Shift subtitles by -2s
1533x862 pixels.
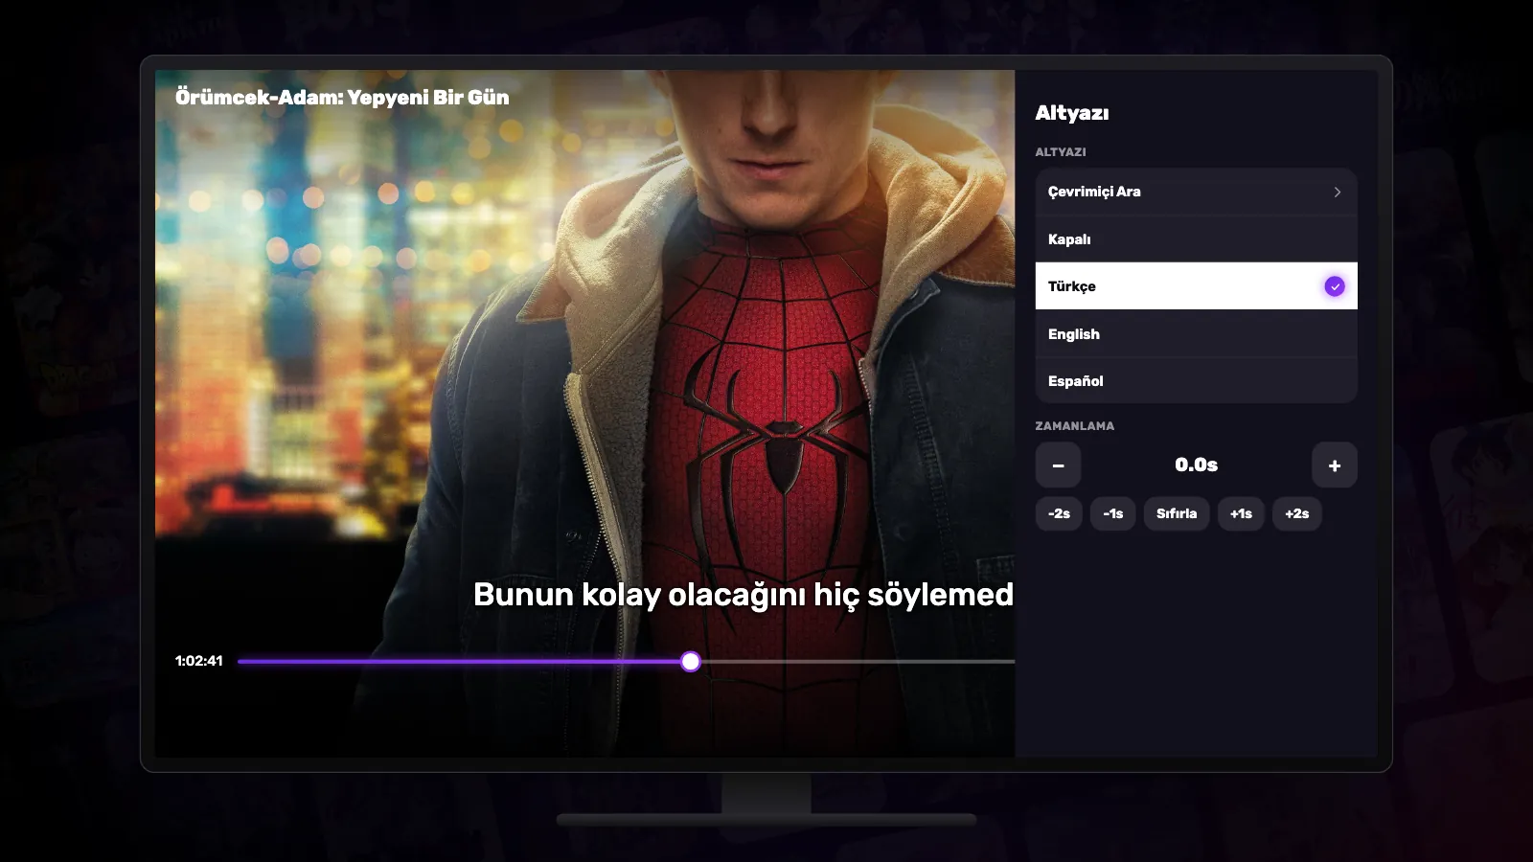(1059, 513)
